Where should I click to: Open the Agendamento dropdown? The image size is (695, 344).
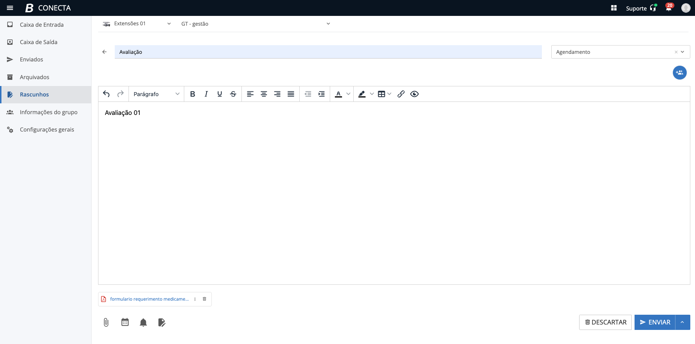click(x=682, y=52)
